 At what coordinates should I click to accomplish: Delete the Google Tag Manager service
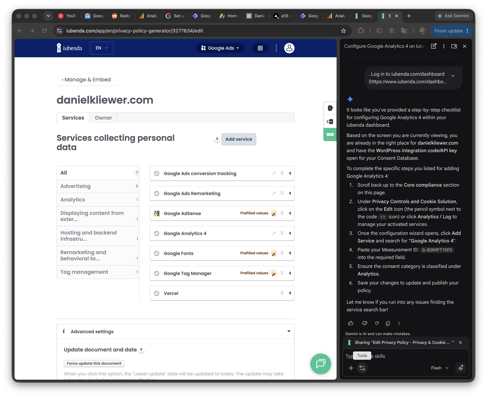tap(282, 273)
